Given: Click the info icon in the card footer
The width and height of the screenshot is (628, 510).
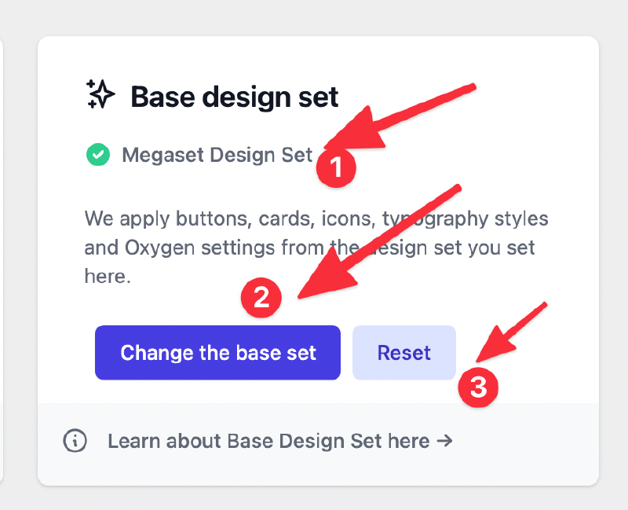Looking at the screenshot, I should tap(75, 441).
